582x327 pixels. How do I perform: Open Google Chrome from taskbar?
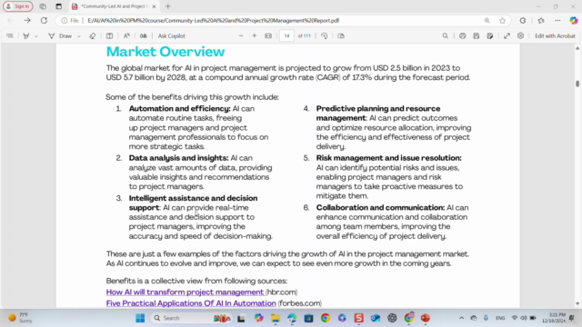tap(326, 318)
